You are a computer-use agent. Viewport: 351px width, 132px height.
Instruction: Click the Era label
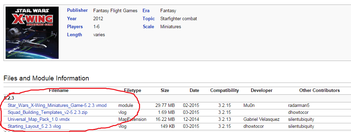click(x=146, y=10)
